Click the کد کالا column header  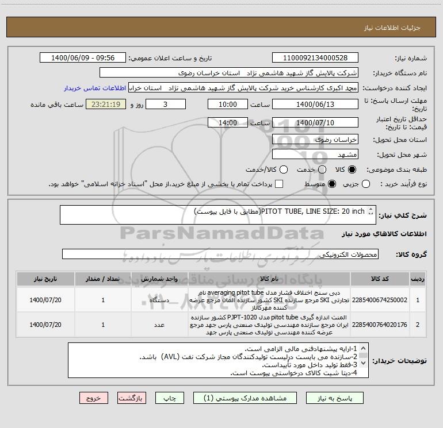pos(380,279)
